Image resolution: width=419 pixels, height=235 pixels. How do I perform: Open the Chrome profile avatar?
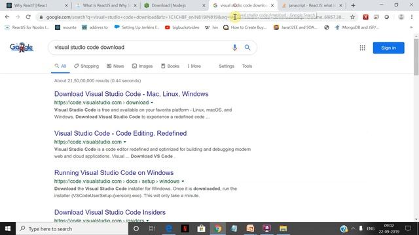(x=401, y=17)
